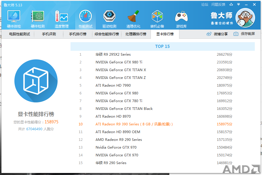Click the large blue graphics cube logo

36,81
